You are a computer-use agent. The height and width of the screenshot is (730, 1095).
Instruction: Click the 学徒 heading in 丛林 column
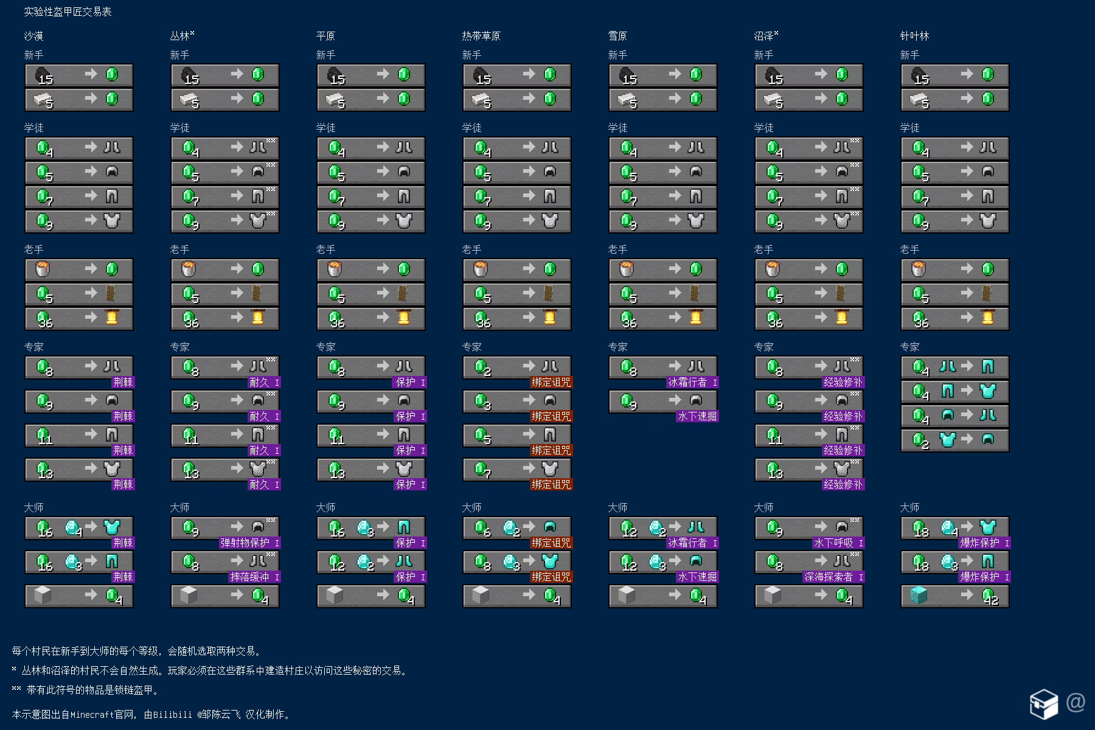point(180,128)
